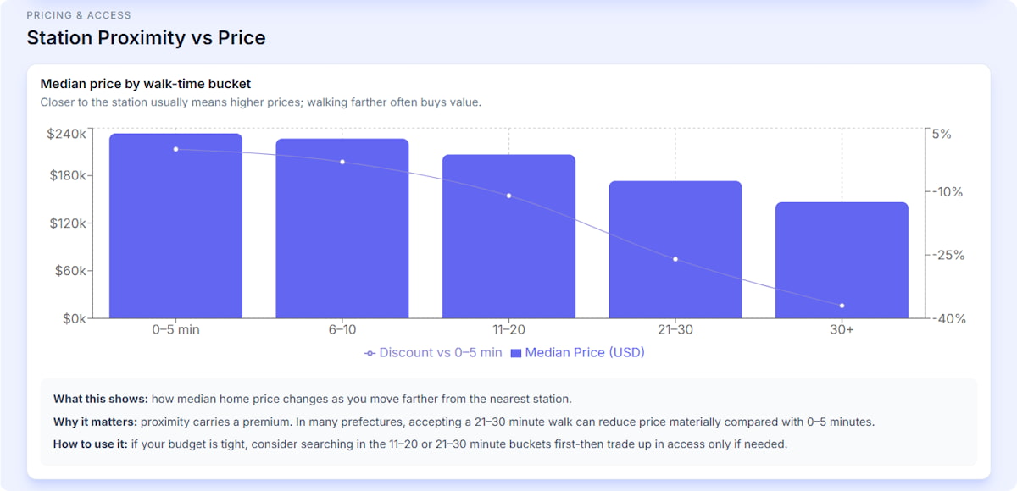Click the Station Proximity vs Price heading

146,38
